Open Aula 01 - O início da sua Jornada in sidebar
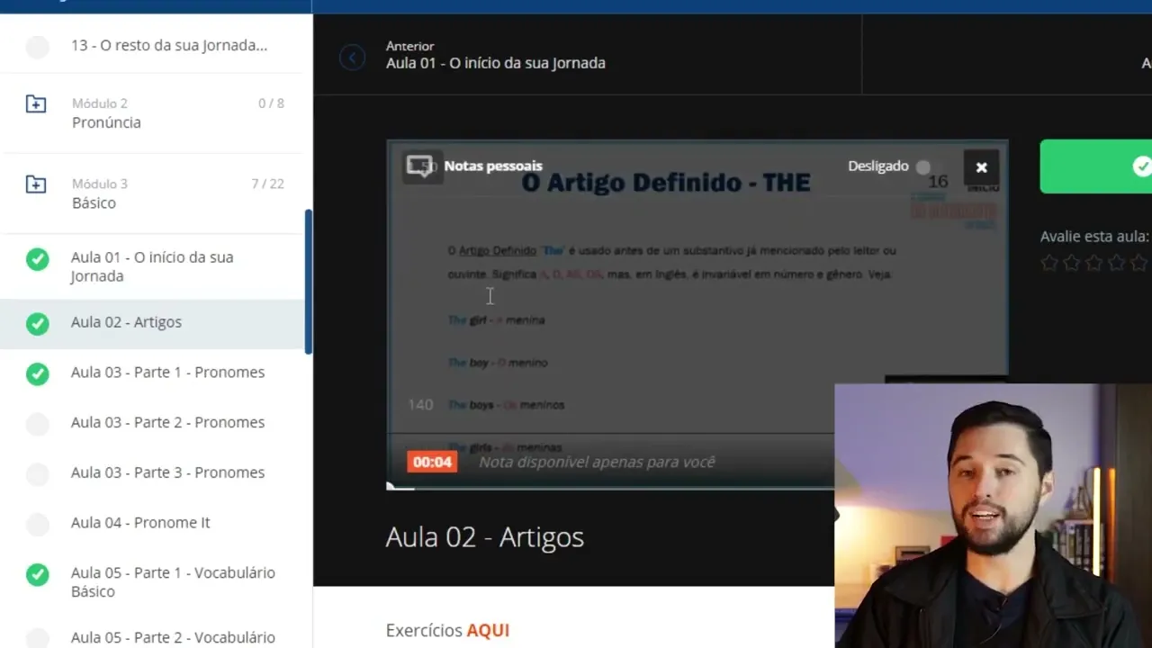The image size is (1152, 648). 152,266
